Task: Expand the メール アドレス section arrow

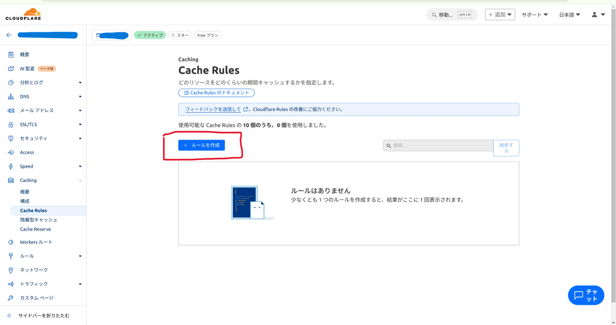Action: point(80,110)
